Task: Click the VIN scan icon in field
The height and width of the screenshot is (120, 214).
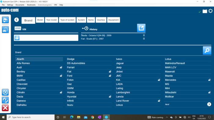Action: click(x=17, y=38)
